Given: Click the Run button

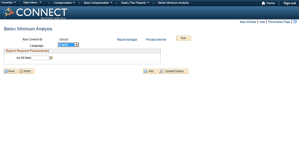Looking at the screenshot, I should tap(184, 38).
